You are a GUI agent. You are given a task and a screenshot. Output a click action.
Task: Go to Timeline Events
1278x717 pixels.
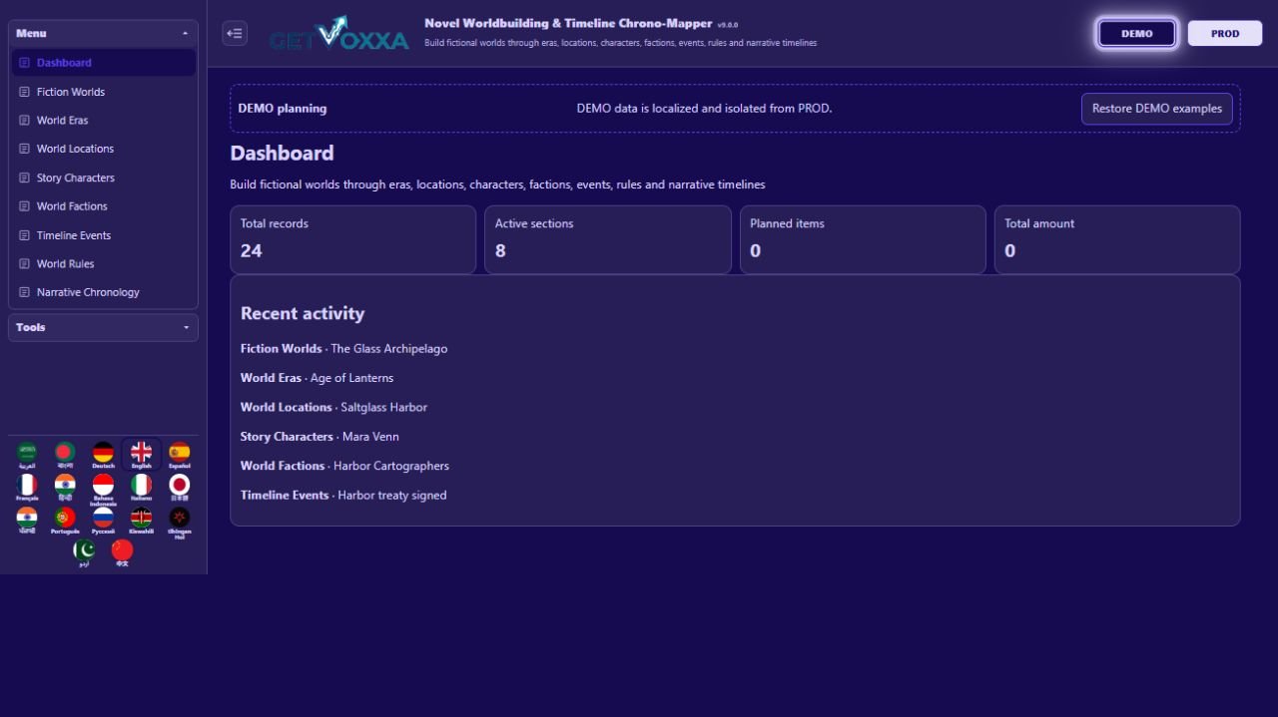click(x=103, y=235)
